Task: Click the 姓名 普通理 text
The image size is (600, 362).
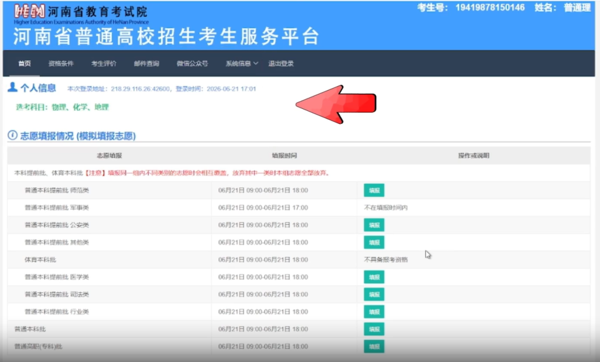Action: pyautogui.click(x=562, y=8)
